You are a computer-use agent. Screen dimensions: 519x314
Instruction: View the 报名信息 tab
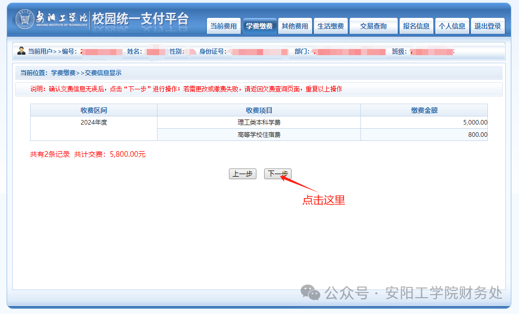click(x=416, y=26)
